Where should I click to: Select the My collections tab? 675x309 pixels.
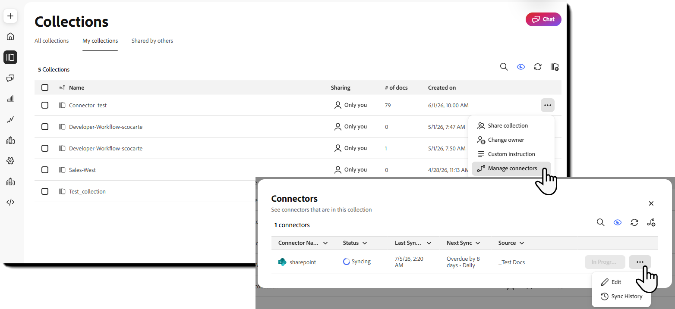[x=100, y=41]
